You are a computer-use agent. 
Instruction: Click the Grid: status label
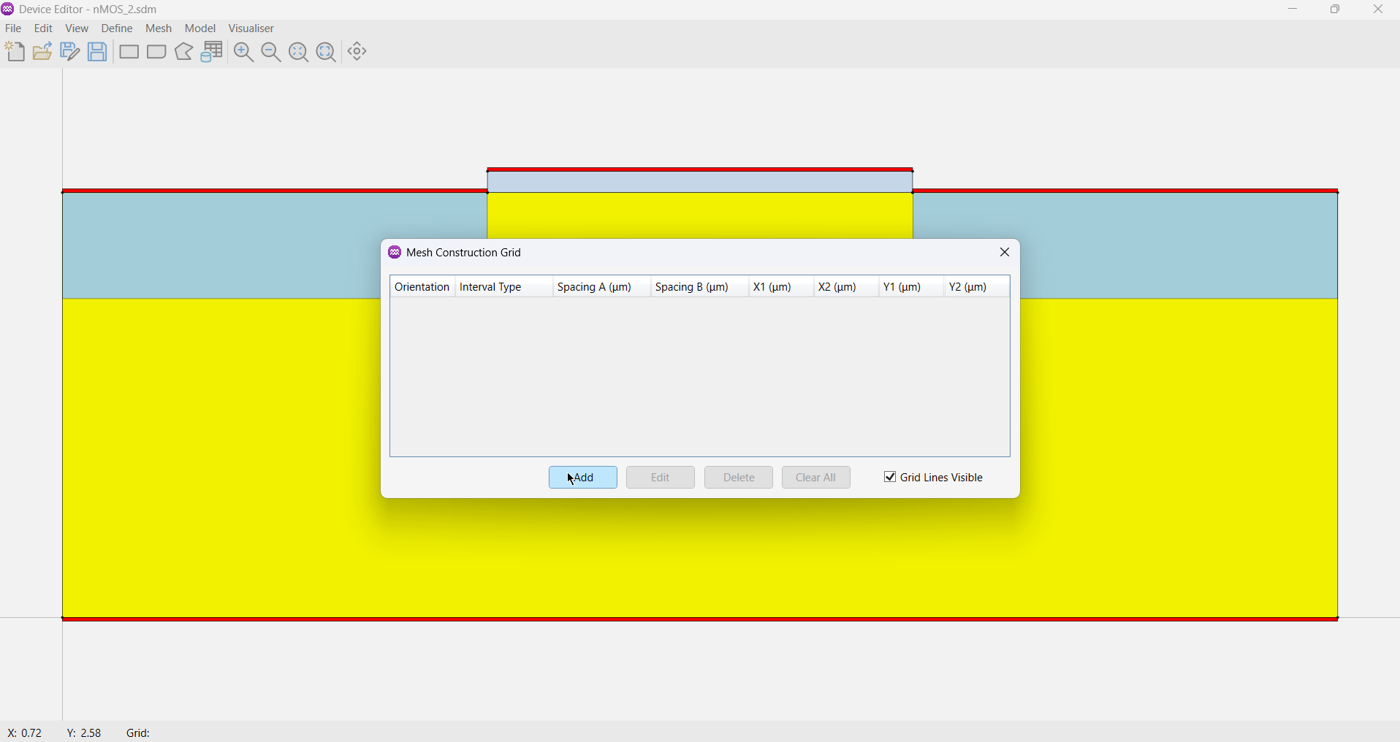[139, 733]
